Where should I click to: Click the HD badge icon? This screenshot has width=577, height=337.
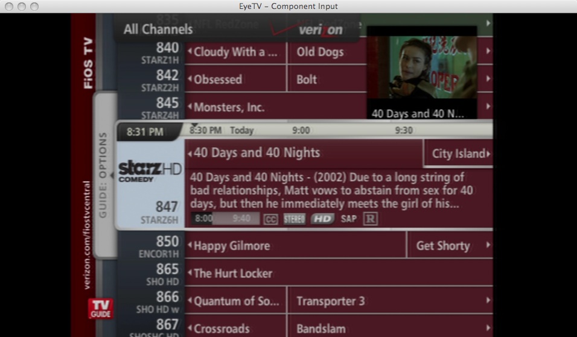tap(323, 219)
